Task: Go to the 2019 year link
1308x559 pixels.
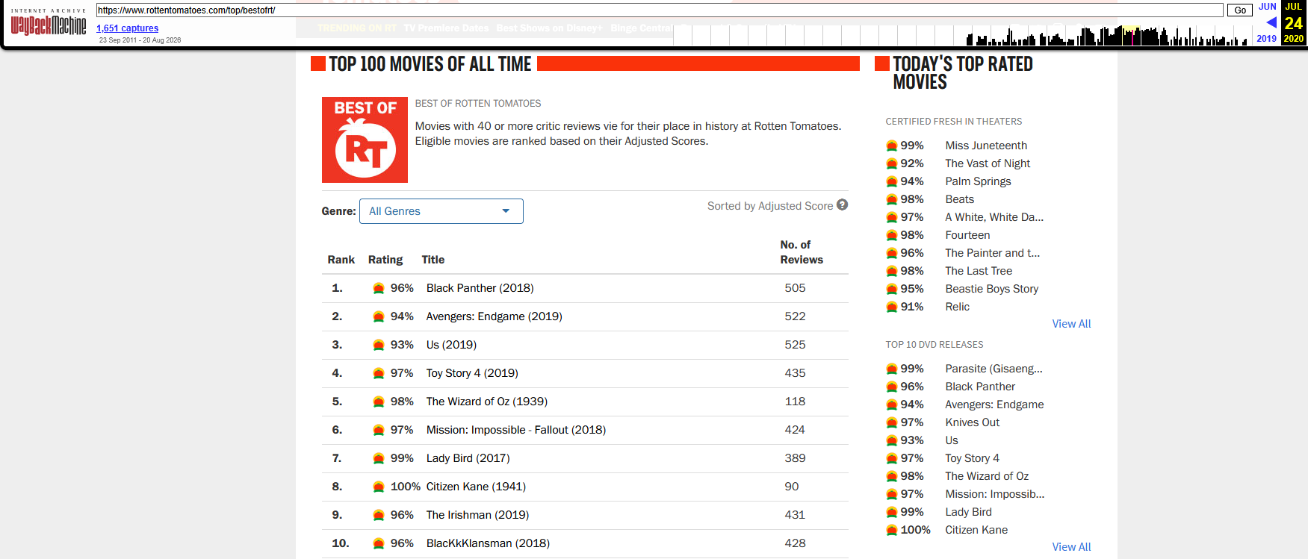Action: 1267,39
